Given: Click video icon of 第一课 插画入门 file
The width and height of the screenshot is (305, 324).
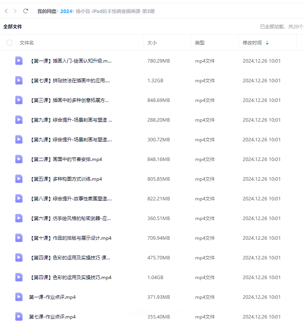Looking at the screenshot, I should click(x=19, y=61).
